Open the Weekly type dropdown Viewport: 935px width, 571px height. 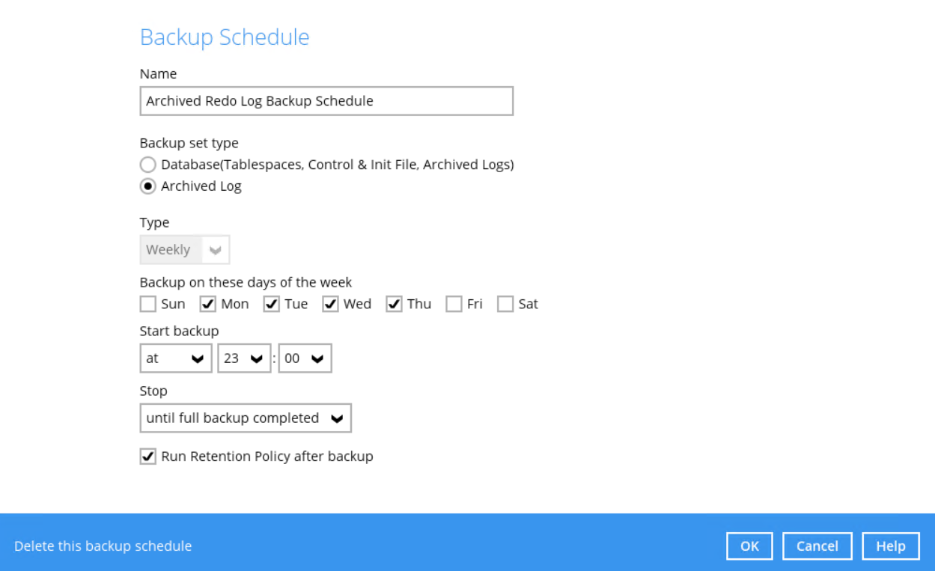click(x=184, y=250)
